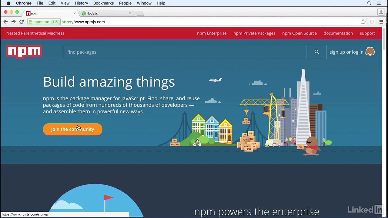
Task: Click the Chrome profile person icon
Action: point(381,12)
